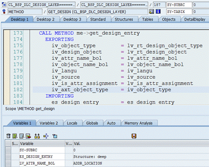Click the breakpoint margin next to line number 173
Image resolution: width=209 pixels, height=167 pixels.
(x=7, y=33)
